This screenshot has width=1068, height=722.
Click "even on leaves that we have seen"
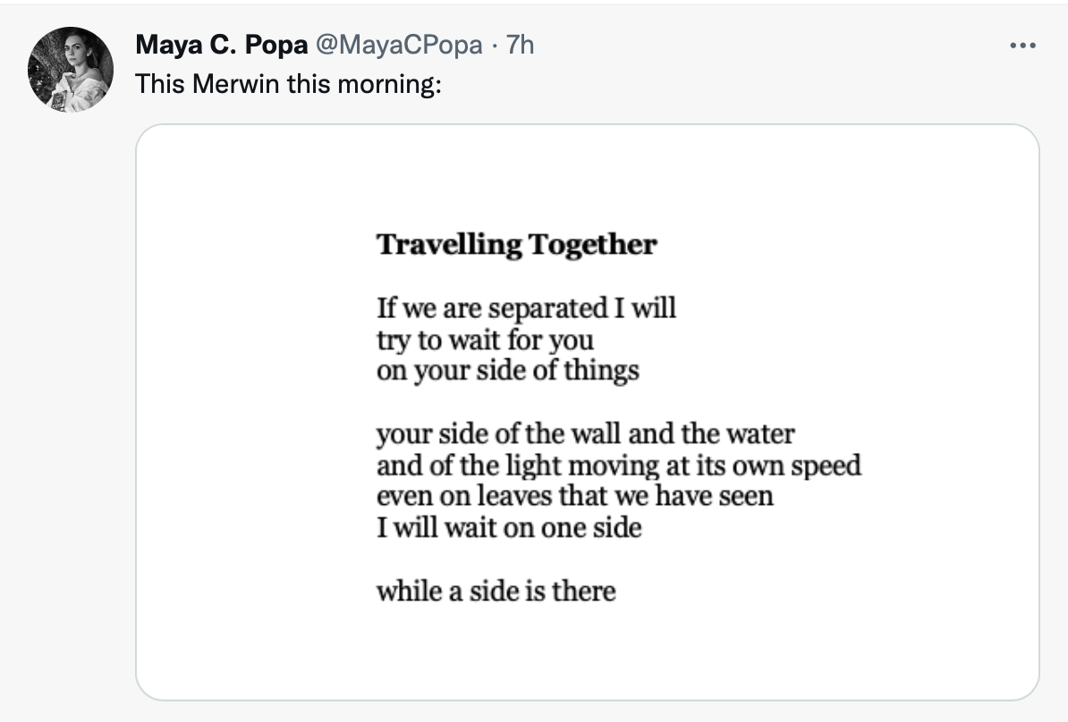574,496
